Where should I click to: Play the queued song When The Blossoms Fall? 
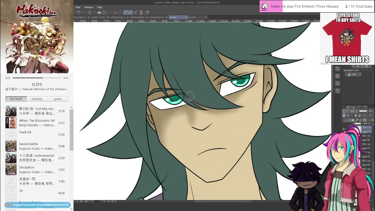37,123
